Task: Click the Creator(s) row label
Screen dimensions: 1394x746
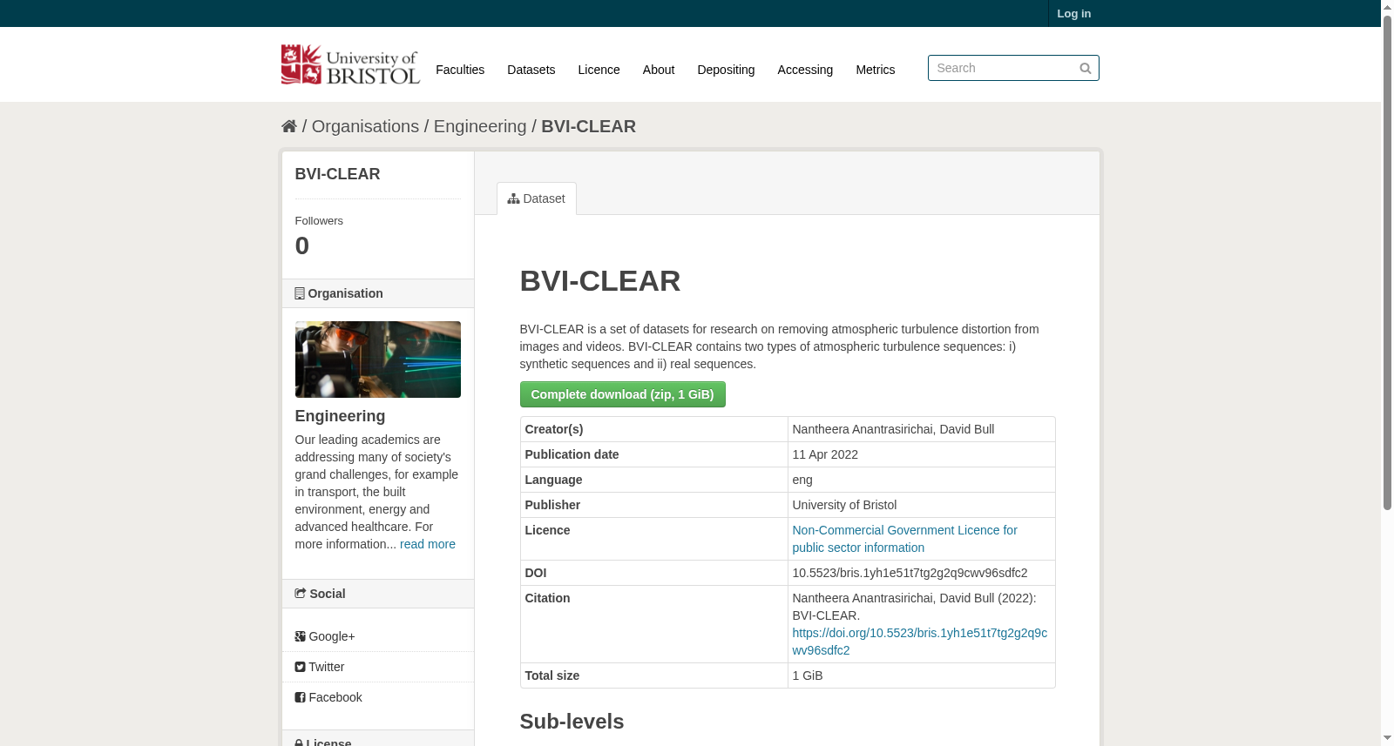Action: 554,429
